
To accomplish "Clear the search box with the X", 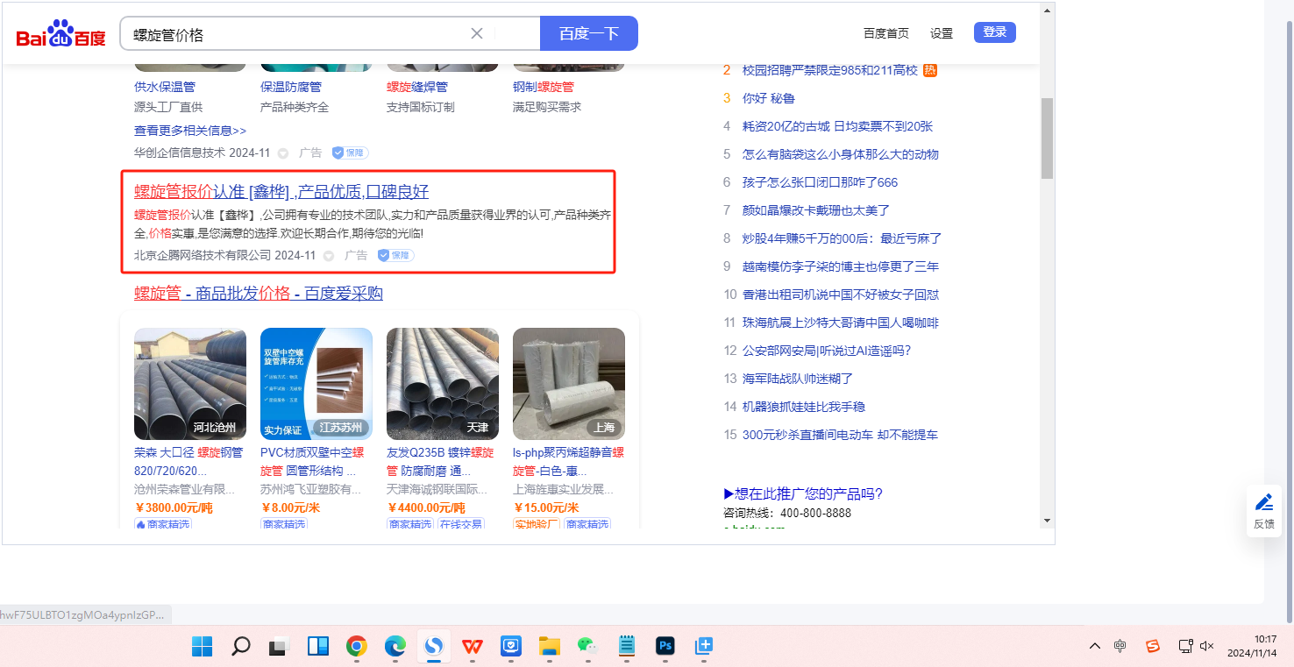I will pyautogui.click(x=477, y=33).
